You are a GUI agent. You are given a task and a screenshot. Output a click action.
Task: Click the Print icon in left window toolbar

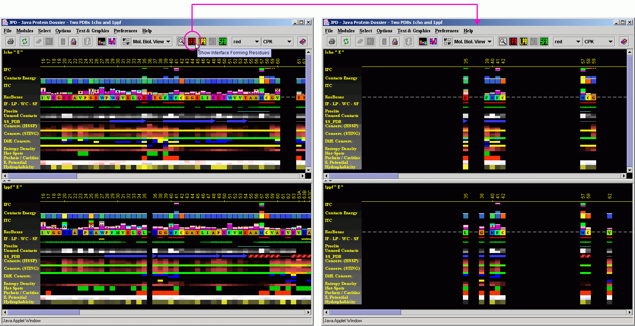(11, 41)
